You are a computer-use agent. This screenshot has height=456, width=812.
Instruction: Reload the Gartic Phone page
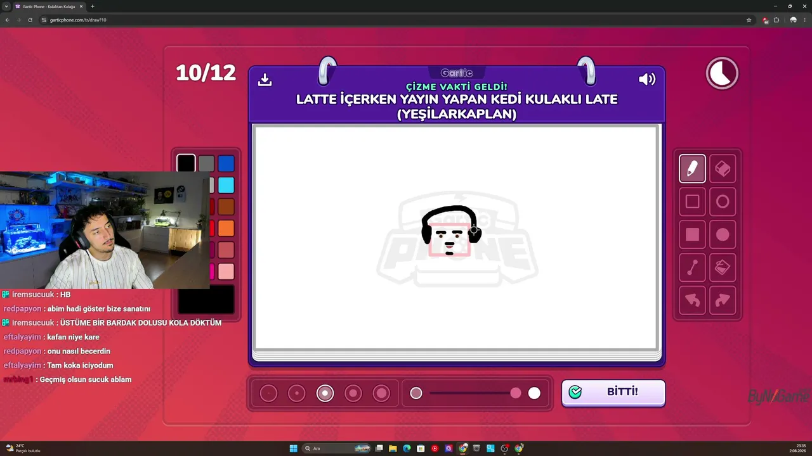(x=30, y=20)
